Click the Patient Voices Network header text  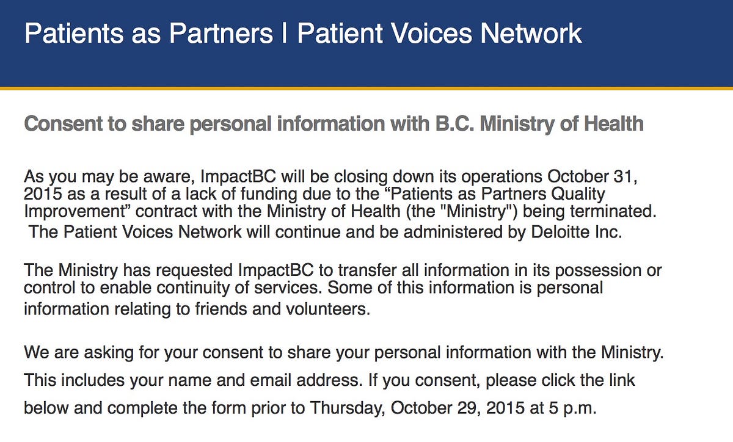[439, 33]
